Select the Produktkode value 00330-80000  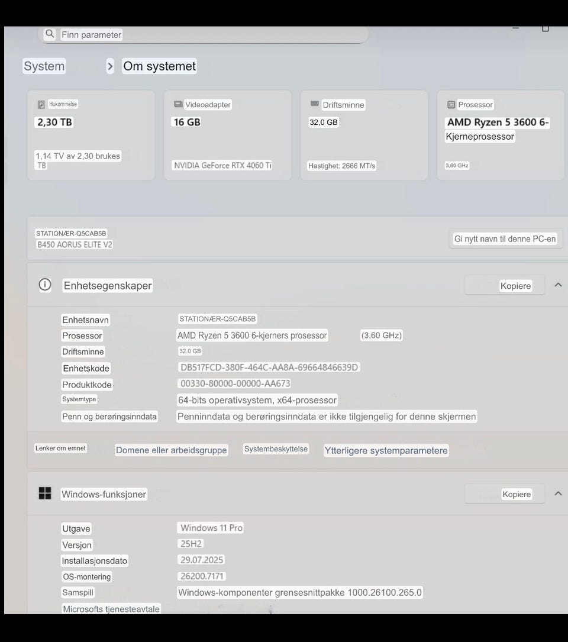(x=235, y=383)
